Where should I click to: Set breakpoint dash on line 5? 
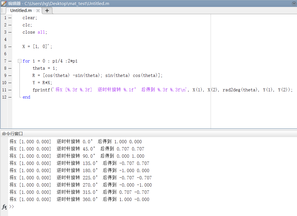10,47
